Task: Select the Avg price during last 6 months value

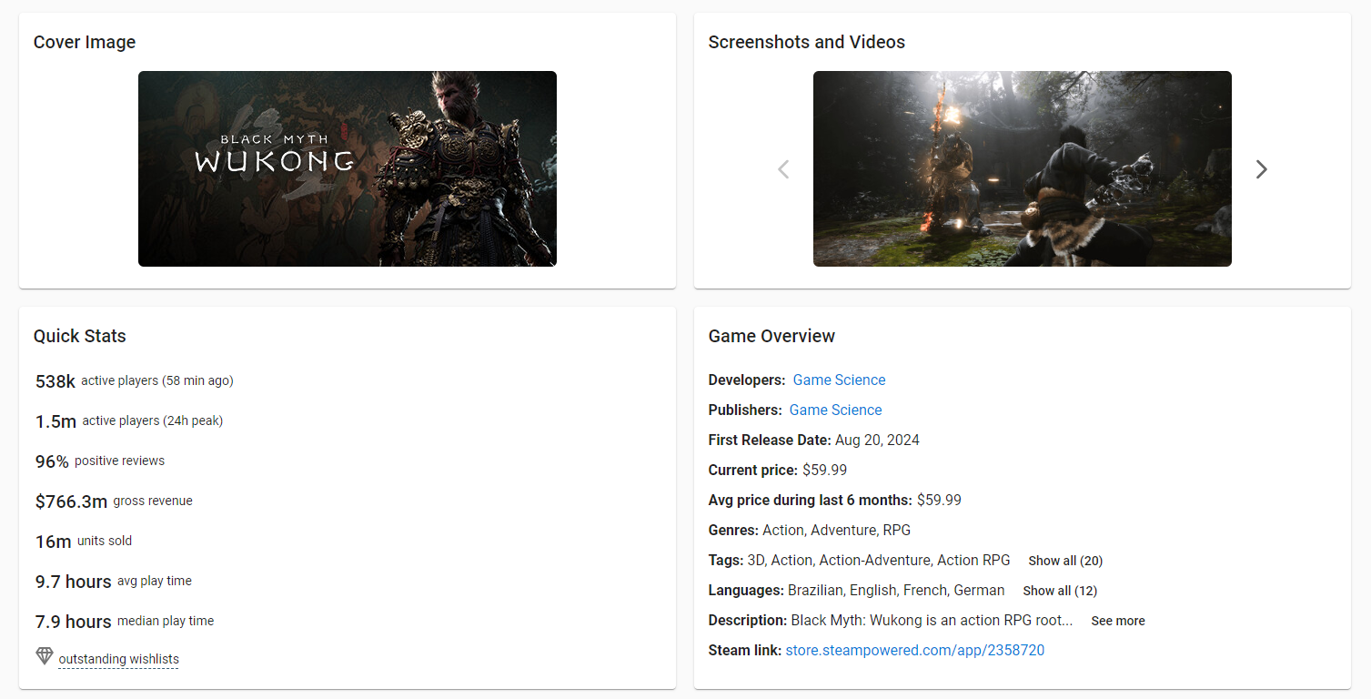Action: (x=939, y=501)
